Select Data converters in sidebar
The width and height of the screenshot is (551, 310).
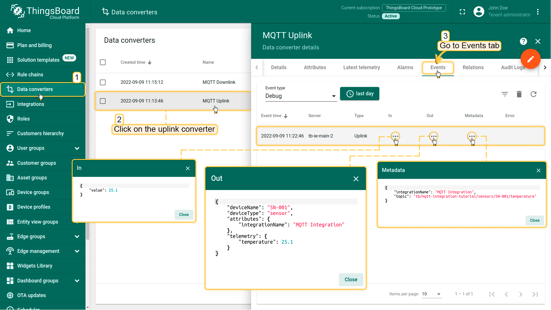point(43,89)
